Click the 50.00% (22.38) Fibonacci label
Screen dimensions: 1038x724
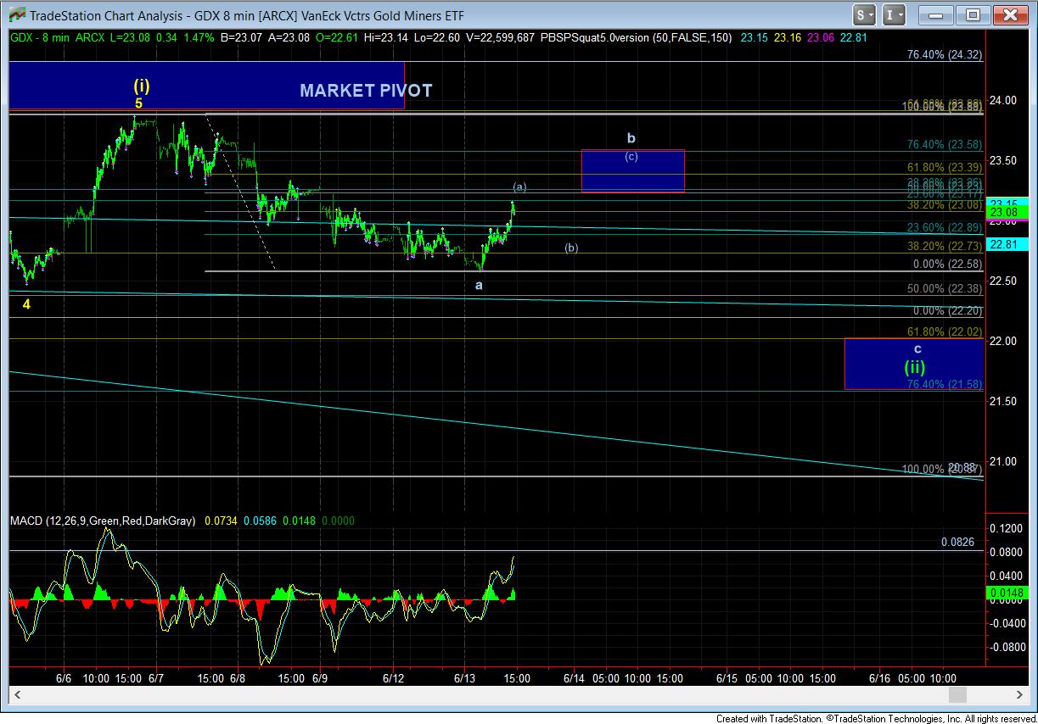[945, 288]
